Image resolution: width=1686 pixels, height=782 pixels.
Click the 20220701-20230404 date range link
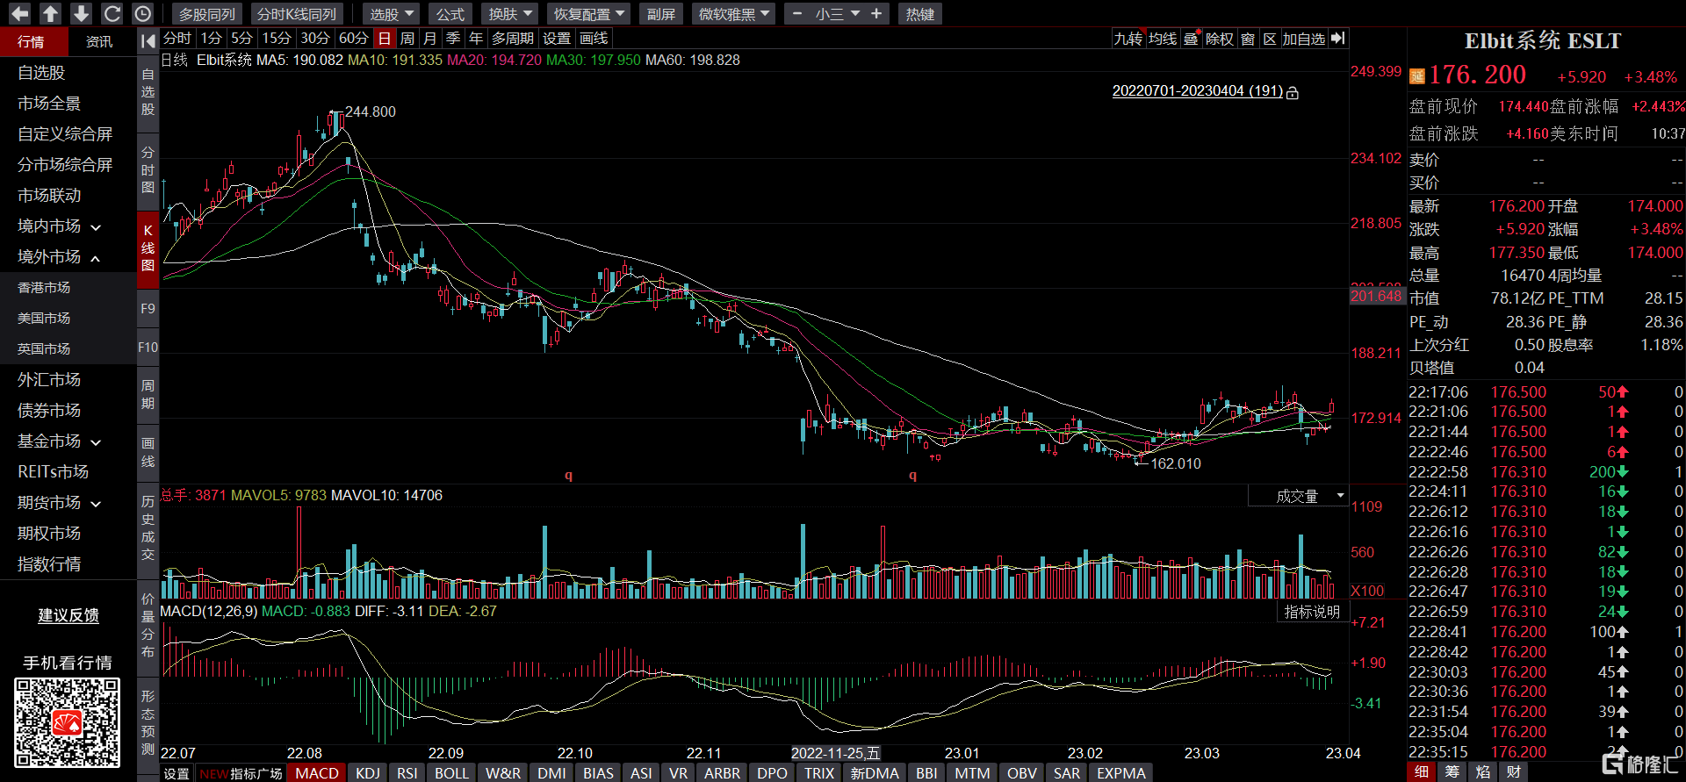point(1198,91)
